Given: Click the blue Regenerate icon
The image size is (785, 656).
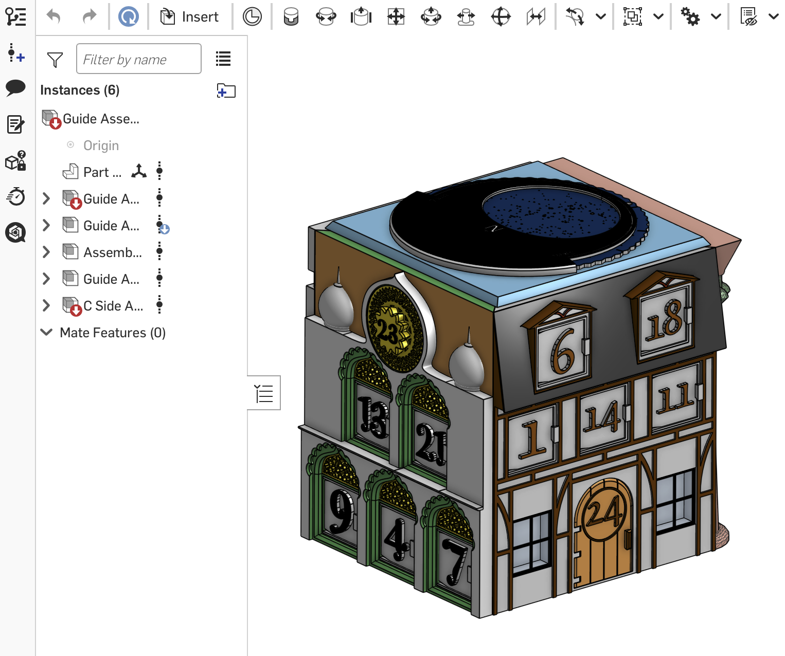Looking at the screenshot, I should tap(128, 17).
